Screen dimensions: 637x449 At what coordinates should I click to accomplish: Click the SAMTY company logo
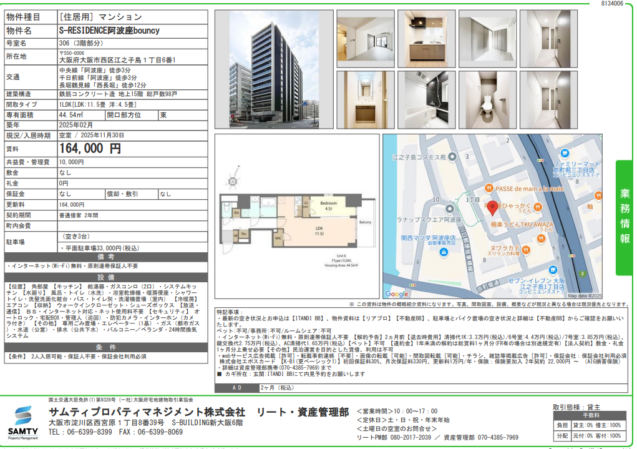(x=23, y=423)
